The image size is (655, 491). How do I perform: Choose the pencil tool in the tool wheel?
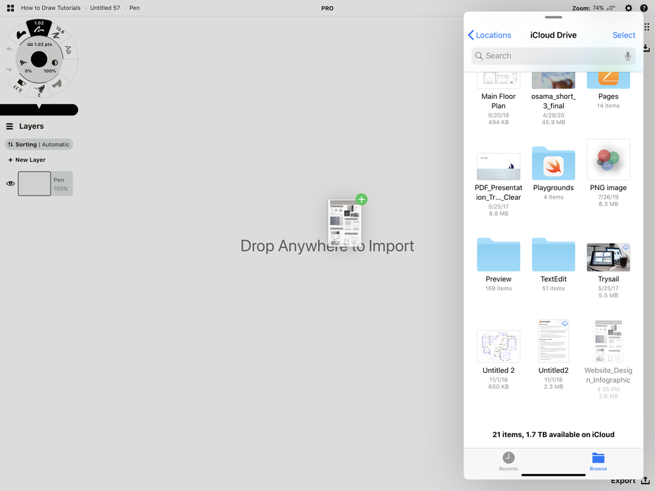pos(40,88)
